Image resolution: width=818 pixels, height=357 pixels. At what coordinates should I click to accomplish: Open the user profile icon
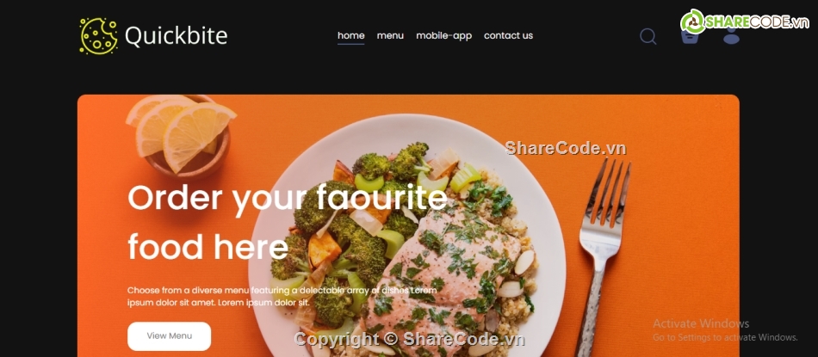pos(731,35)
